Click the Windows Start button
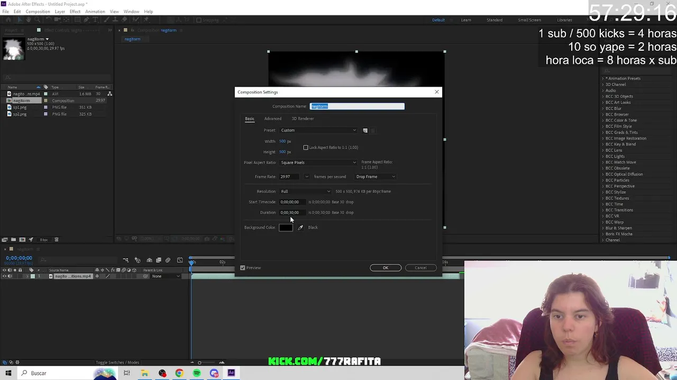677x380 pixels. pos(8,373)
